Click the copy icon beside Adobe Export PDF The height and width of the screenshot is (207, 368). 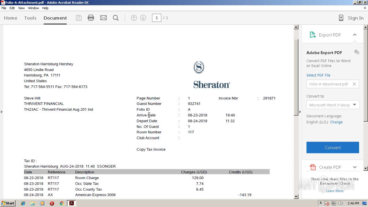point(357,52)
